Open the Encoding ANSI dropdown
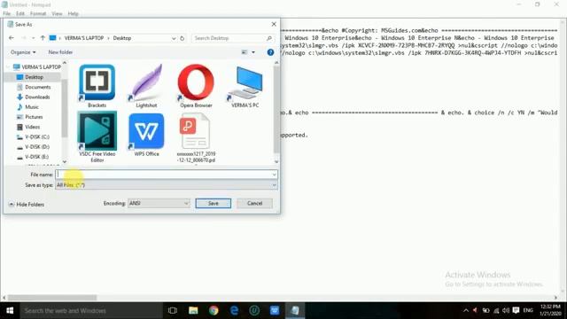This screenshot has height=319, width=567. tap(159, 203)
